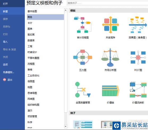The height and width of the screenshot is (130, 148).
Task: Select the 价值链 template icon
Action: click(111, 91)
